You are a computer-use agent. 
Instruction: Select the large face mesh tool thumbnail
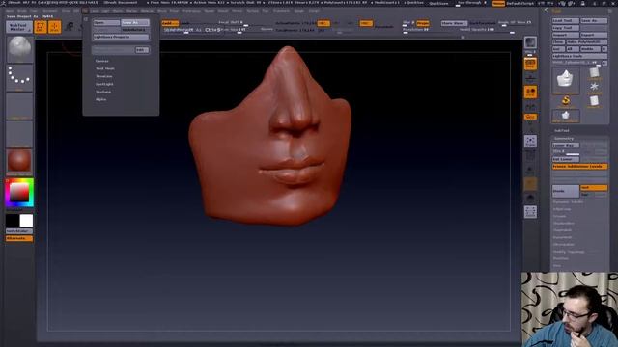click(x=566, y=81)
